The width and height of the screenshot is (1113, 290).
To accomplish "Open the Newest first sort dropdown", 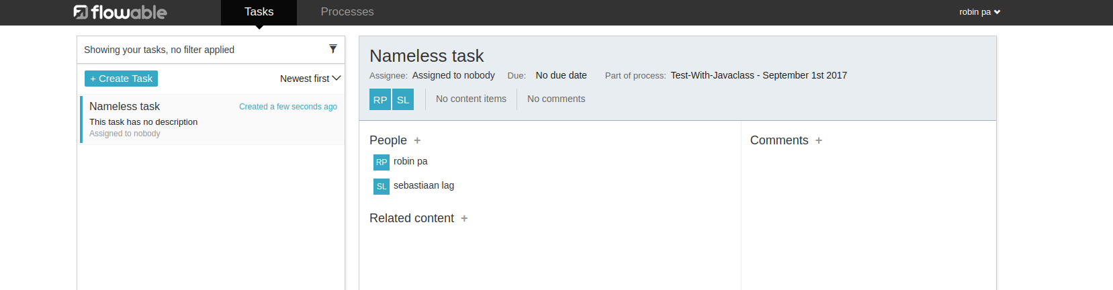I will pyautogui.click(x=310, y=79).
